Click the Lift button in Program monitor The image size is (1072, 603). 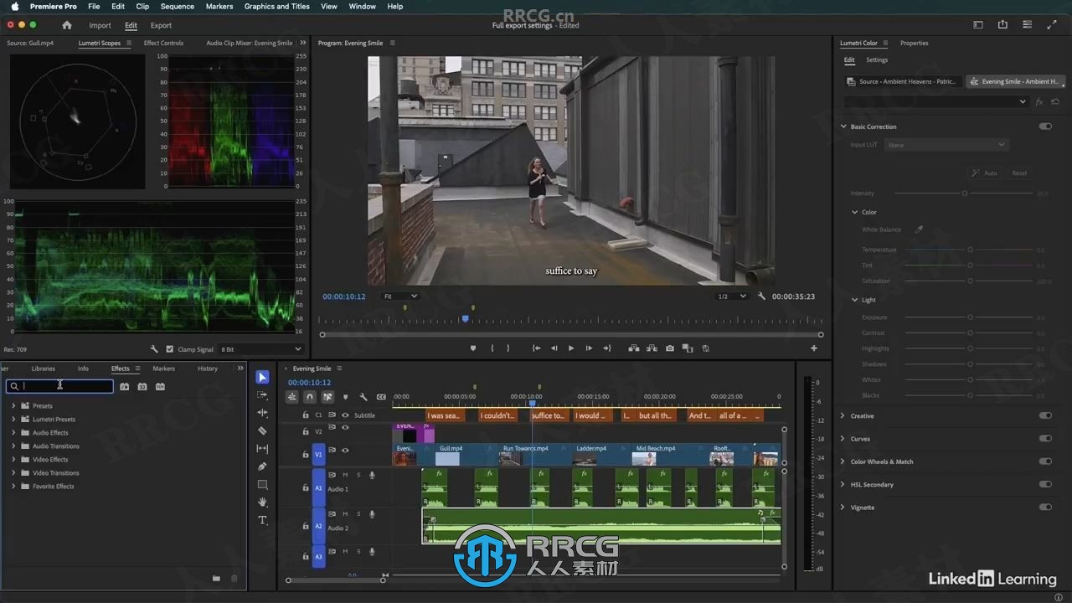[634, 348]
